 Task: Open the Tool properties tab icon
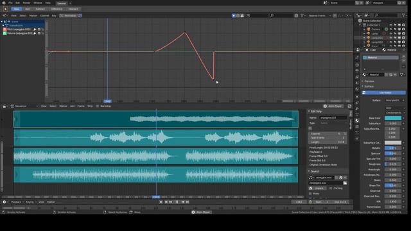tap(357, 58)
